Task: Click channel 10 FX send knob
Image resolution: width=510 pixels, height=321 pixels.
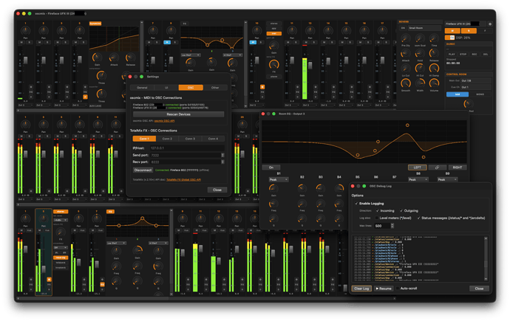Action: pos(274,64)
